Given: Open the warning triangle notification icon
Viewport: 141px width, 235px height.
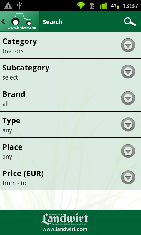Looking at the screenshot, I should (x=8, y=6).
